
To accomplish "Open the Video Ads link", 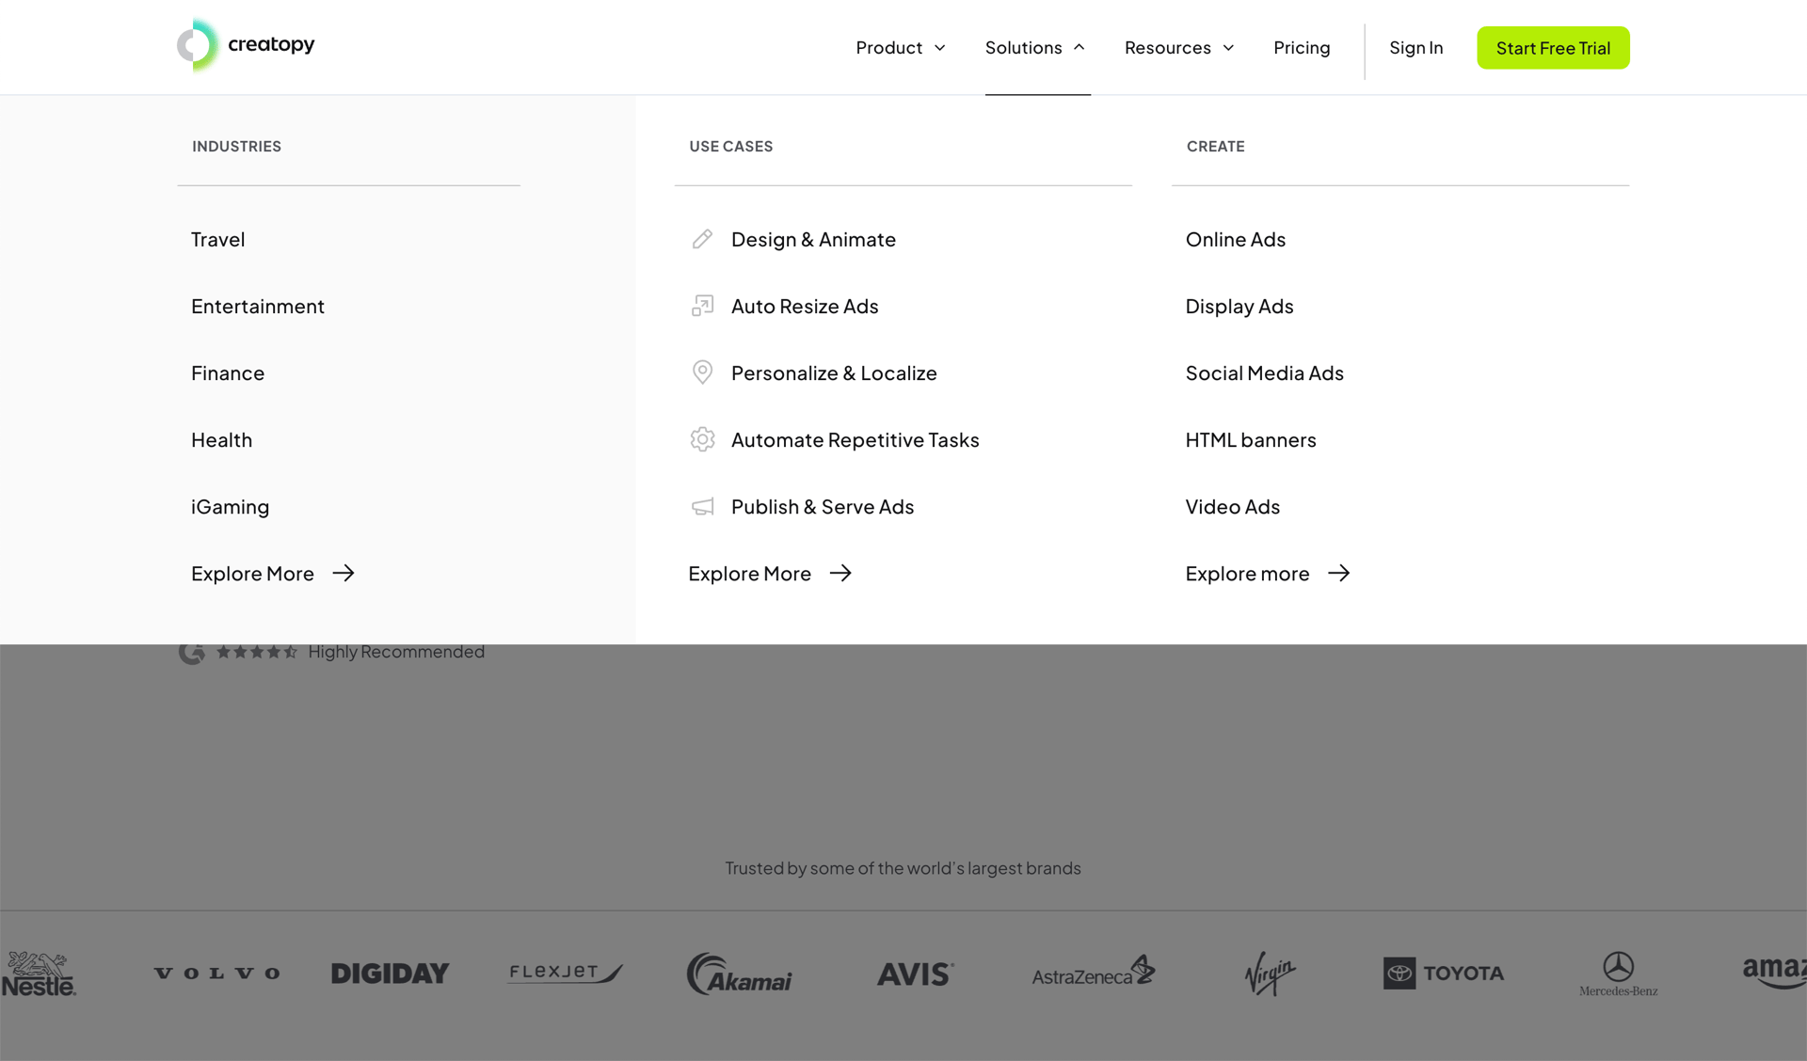I will 1232,506.
